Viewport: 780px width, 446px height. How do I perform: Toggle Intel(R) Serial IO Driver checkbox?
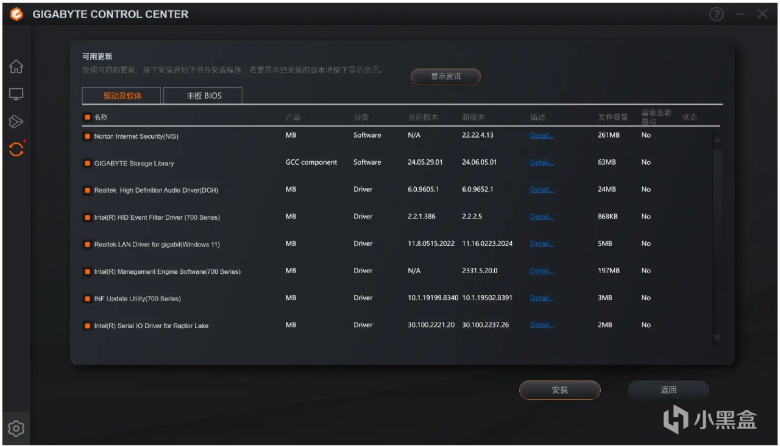click(88, 326)
